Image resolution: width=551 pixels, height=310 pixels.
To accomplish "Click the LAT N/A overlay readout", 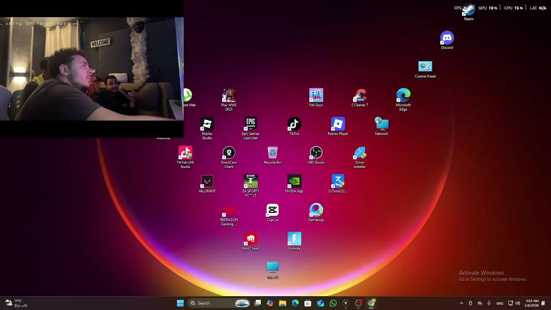I will pos(538,8).
